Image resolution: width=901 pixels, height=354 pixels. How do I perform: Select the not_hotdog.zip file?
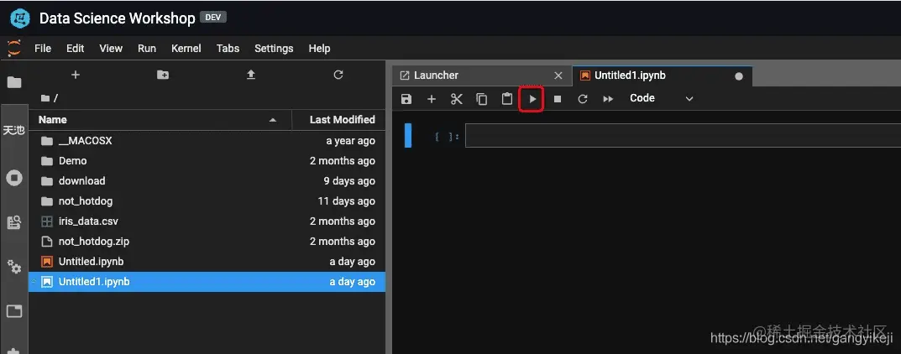207,241
